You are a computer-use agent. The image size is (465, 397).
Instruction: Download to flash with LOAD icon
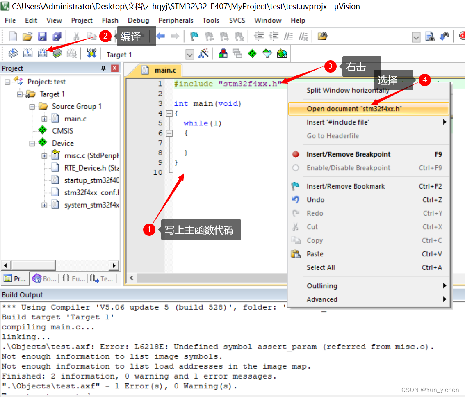pyautogui.click(x=91, y=53)
